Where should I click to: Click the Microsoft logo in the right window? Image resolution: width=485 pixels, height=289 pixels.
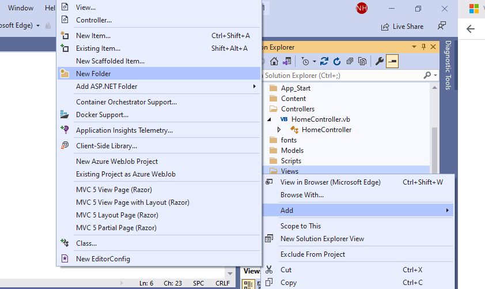pos(473,8)
